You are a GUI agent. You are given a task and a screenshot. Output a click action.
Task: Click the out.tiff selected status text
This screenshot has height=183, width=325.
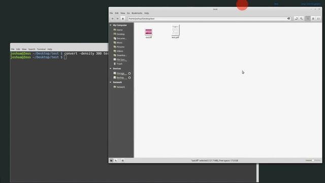pyautogui.click(x=214, y=161)
